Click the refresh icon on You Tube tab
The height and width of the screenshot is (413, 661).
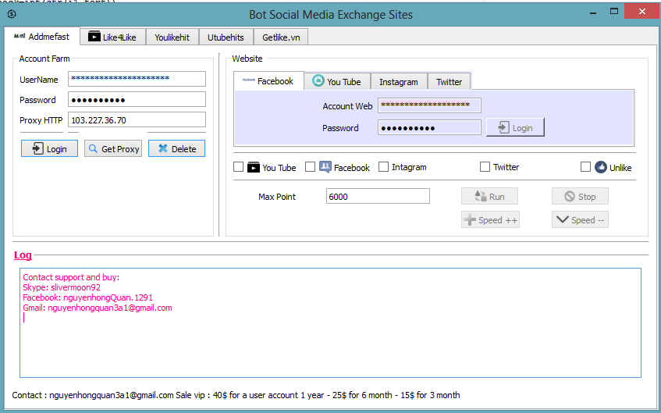coord(318,80)
